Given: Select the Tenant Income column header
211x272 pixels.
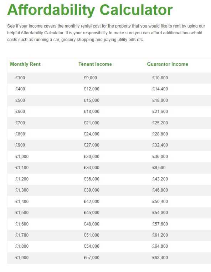Looking at the screenshot, I should 95,64.
